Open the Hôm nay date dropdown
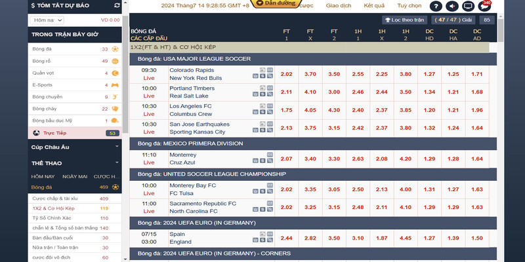Image resolution: width=525 pixels, height=262 pixels. (x=47, y=20)
